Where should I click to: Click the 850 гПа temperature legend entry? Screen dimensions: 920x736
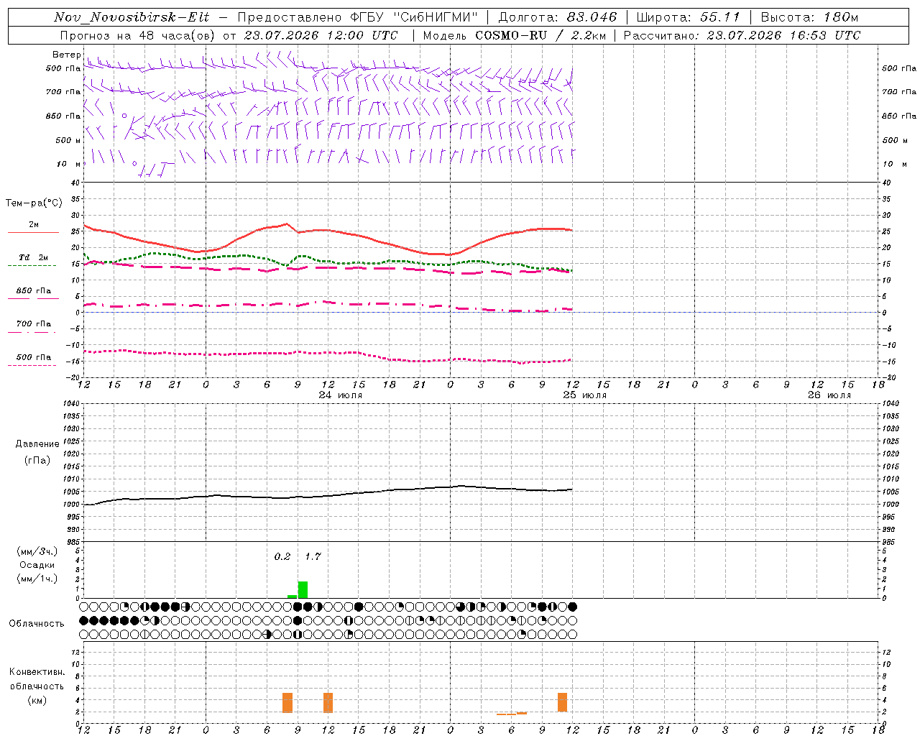click(x=34, y=291)
